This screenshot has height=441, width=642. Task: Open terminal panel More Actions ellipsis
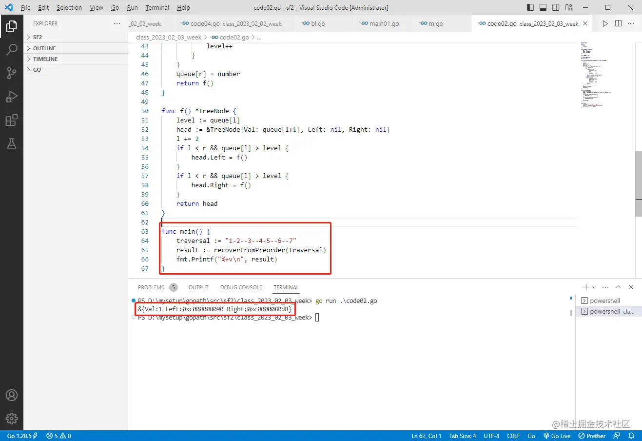605,287
